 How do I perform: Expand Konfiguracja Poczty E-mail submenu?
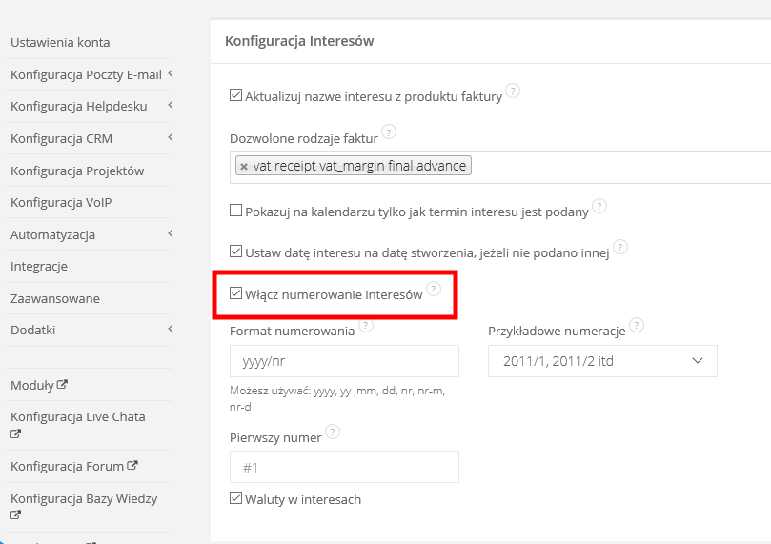pyautogui.click(x=170, y=73)
